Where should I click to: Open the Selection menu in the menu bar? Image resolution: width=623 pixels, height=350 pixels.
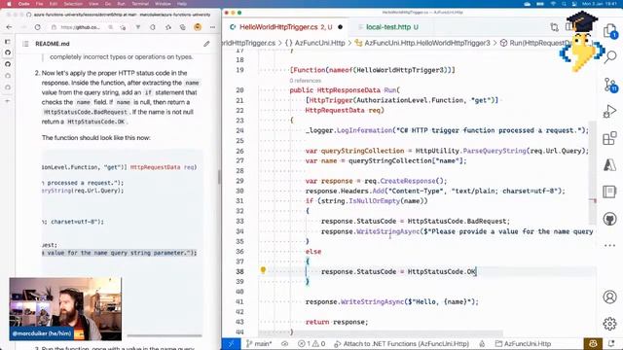coord(73,4)
